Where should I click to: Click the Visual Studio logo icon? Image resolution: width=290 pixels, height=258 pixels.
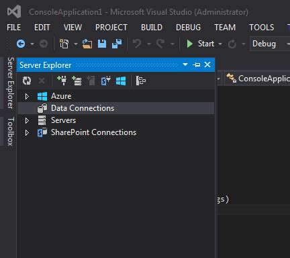click(x=14, y=11)
